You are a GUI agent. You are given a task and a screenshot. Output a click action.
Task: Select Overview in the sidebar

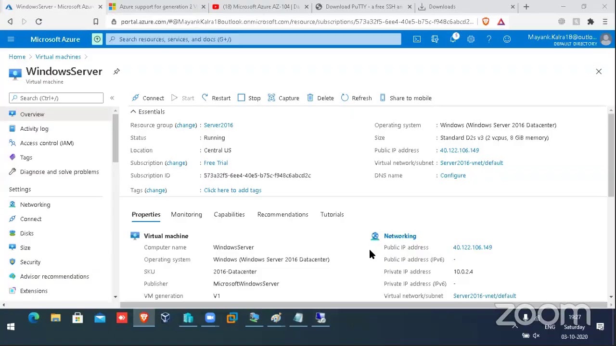[x=32, y=114]
